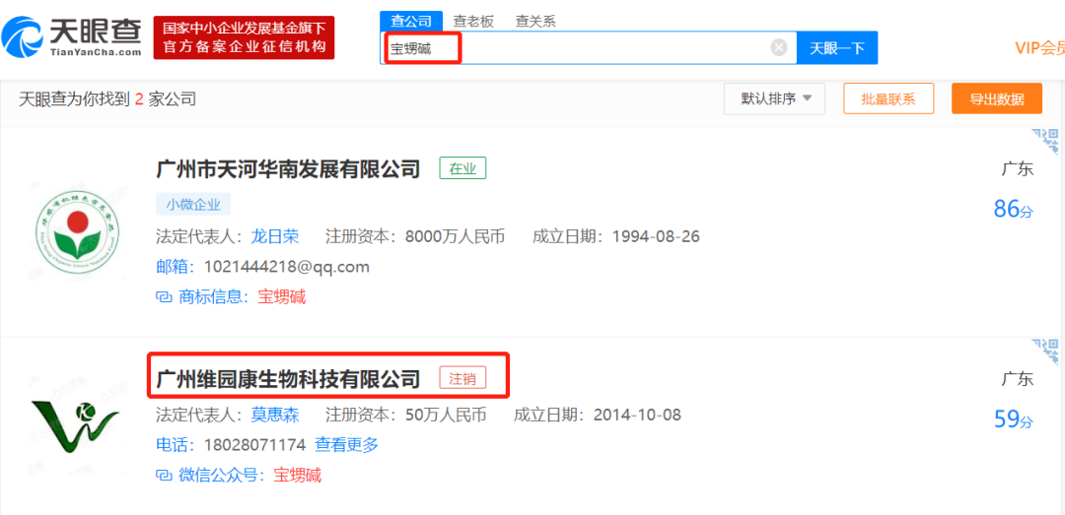Click the 在业 status tag
1065x515 pixels.
point(463,169)
